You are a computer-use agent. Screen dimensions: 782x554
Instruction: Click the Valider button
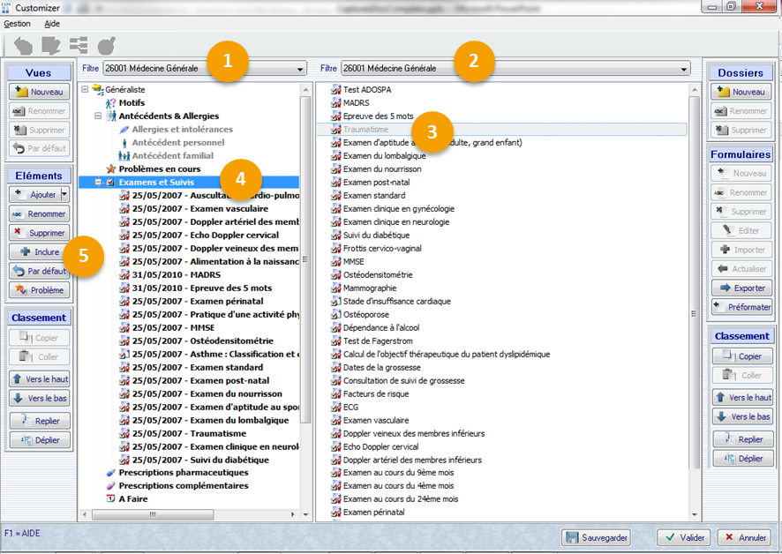click(x=682, y=537)
